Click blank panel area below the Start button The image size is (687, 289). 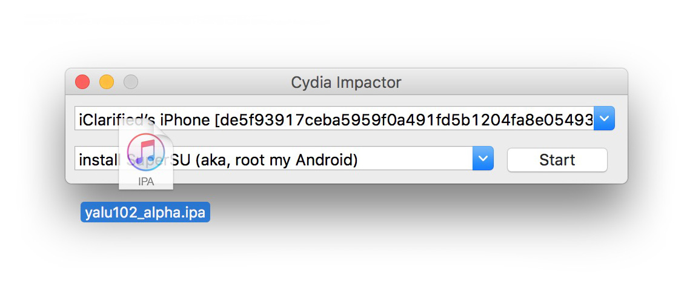(x=556, y=178)
